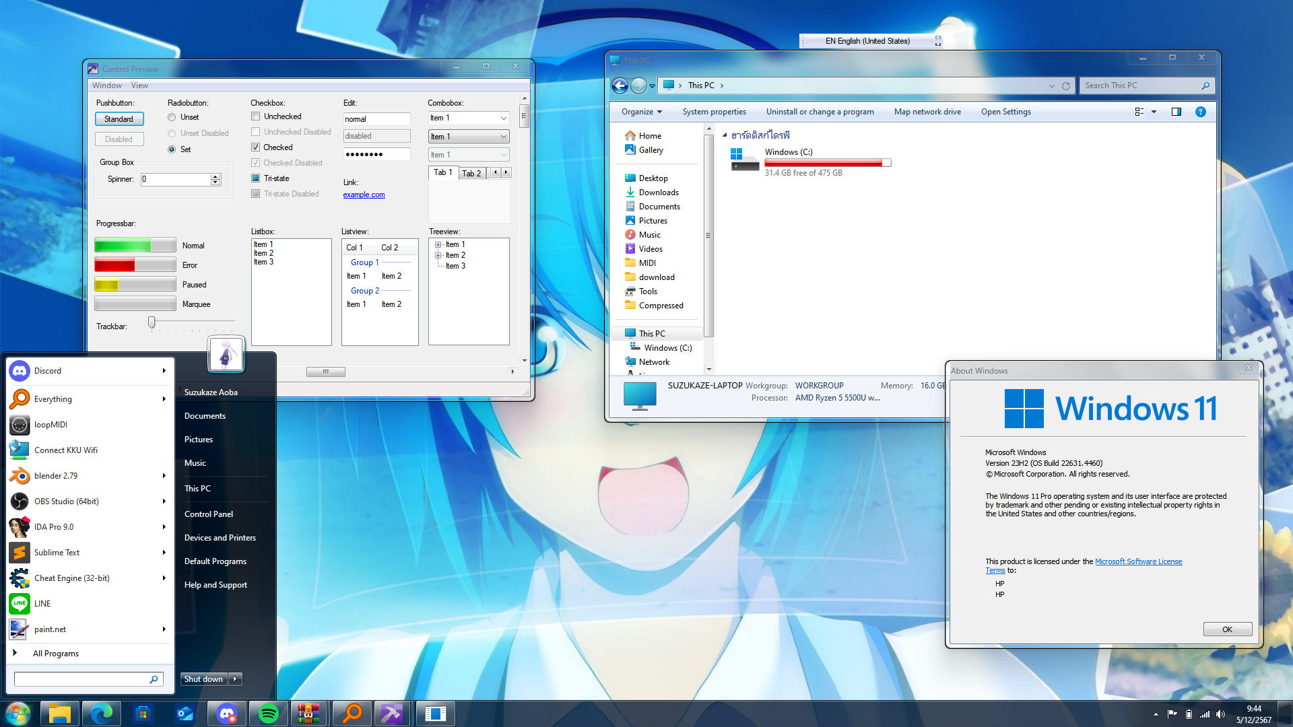Screen dimensions: 1293x727
Task: Click the Spinner up arrow
Action: (215, 176)
